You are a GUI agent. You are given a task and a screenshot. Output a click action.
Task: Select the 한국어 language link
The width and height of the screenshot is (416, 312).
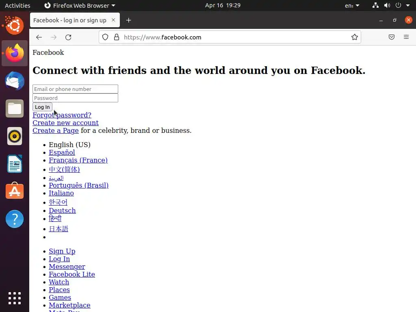coord(58,202)
